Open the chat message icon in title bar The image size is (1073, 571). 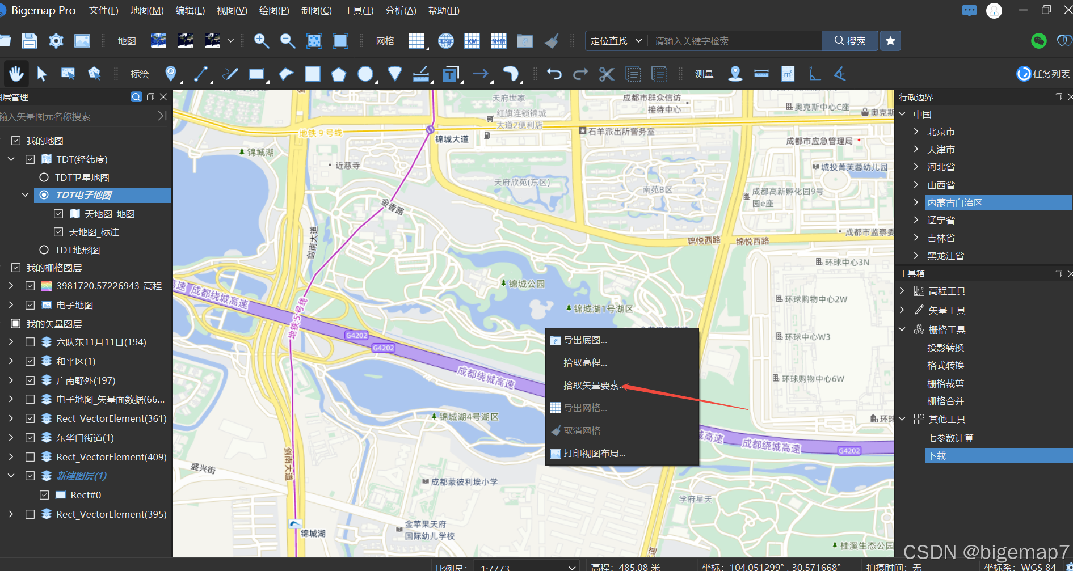pyautogui.click(x=969, y=10)
